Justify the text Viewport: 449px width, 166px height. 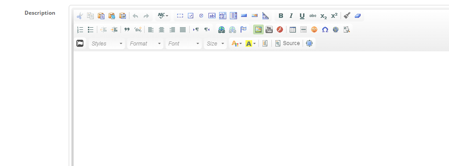pyautogui.click(x=183, y=29)
